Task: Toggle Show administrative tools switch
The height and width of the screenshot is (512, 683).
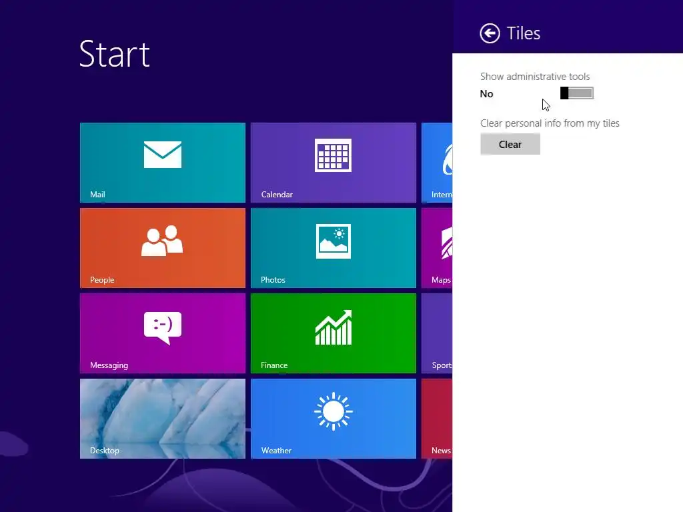Action: pos(577,93)
